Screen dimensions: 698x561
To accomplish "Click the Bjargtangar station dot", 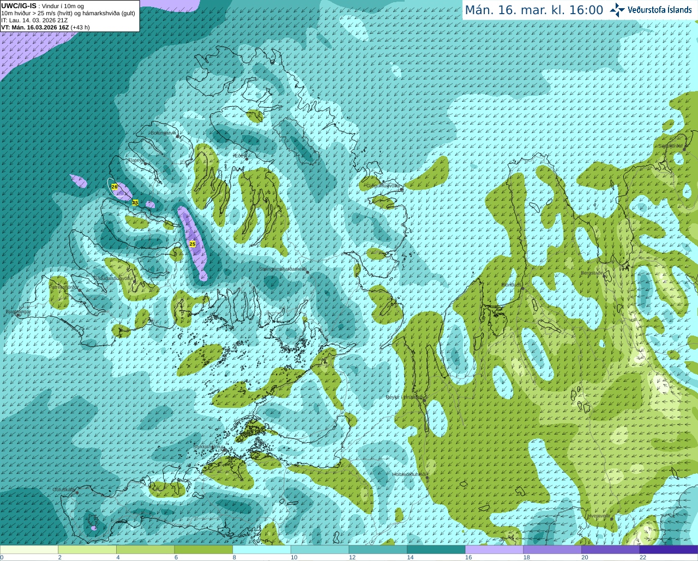I will [18, 315].
